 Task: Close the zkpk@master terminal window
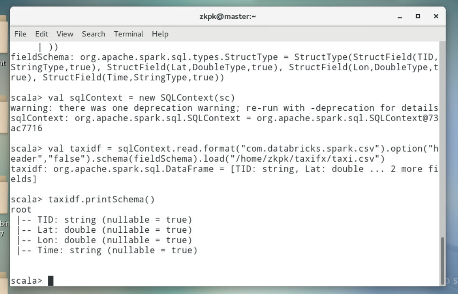tap(436, 16)
